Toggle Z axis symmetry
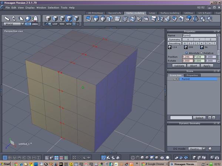Screen dimensions: 222x166 (211, 40)
